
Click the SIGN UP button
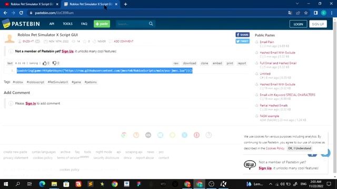(x=318, y=24)
